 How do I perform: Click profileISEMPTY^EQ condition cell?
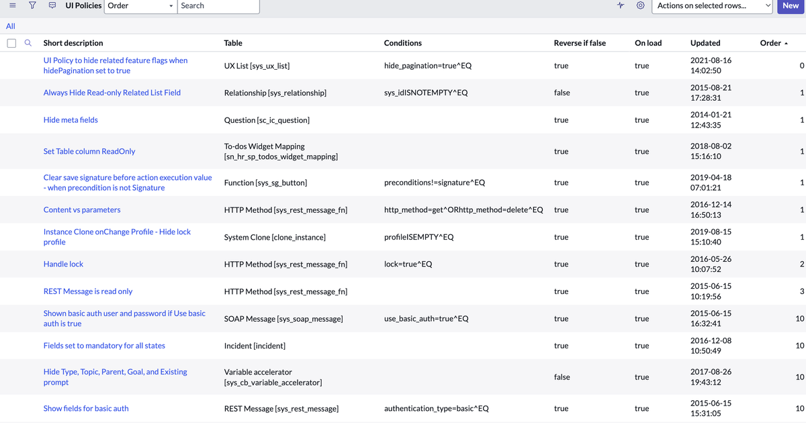point(419,237)
